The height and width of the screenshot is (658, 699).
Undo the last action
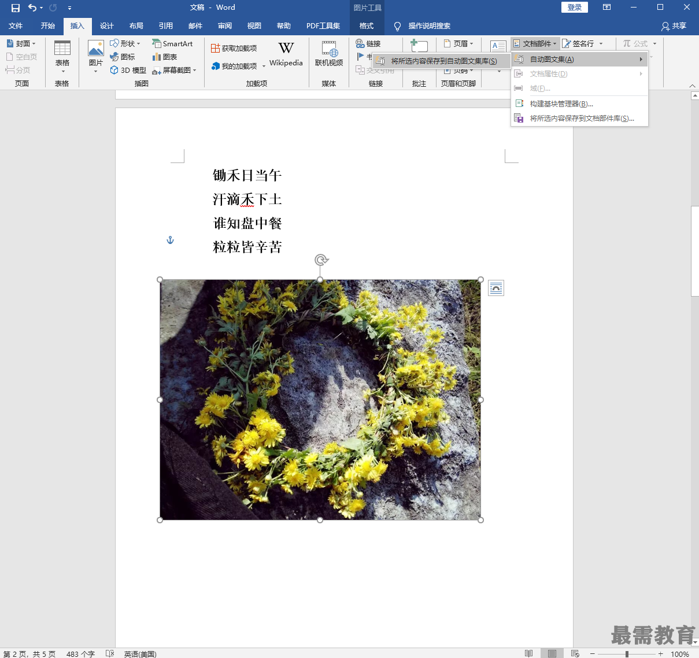coord(32,8)
